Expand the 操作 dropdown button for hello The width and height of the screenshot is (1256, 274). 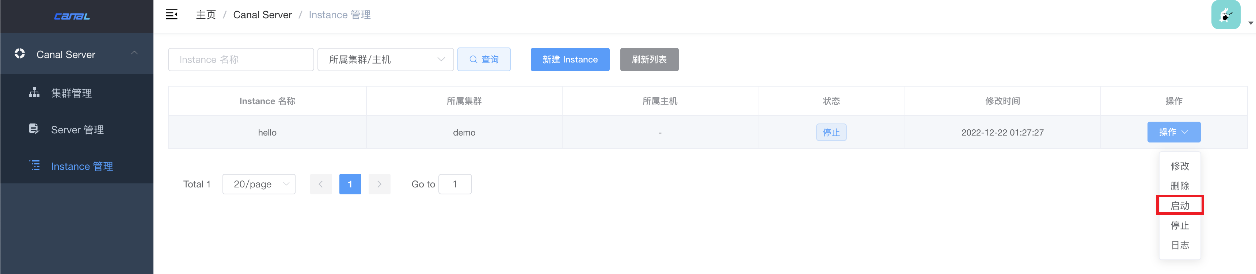click(1173, 132)
